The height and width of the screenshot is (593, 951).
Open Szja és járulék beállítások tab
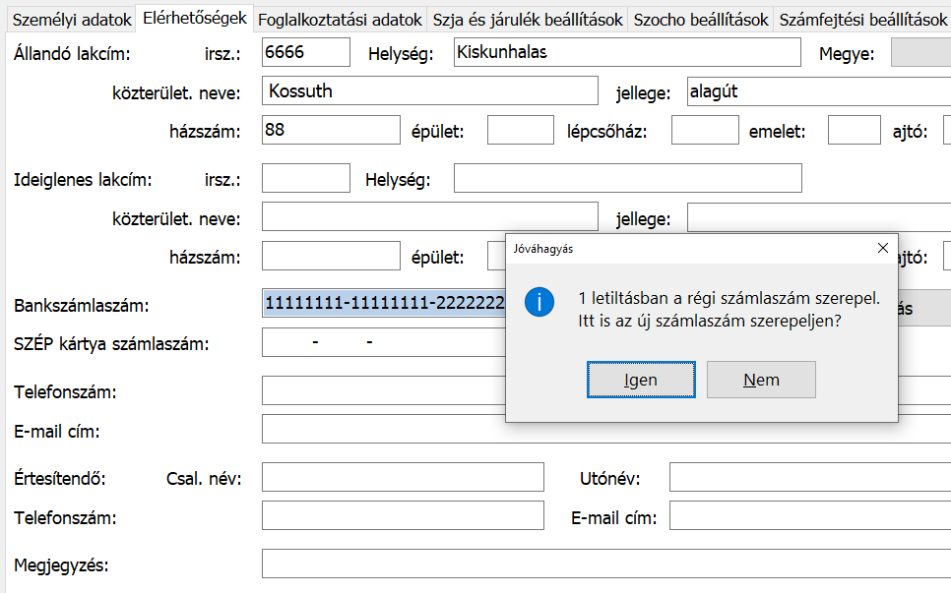[x=528, y=20]
